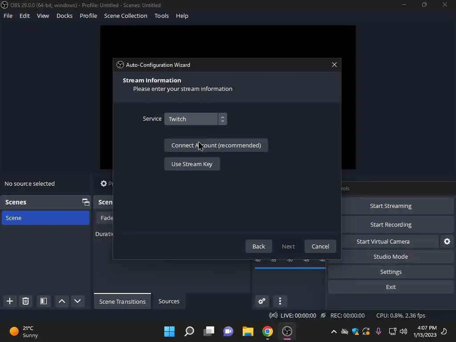Open the Help menu

click(182, 16)
